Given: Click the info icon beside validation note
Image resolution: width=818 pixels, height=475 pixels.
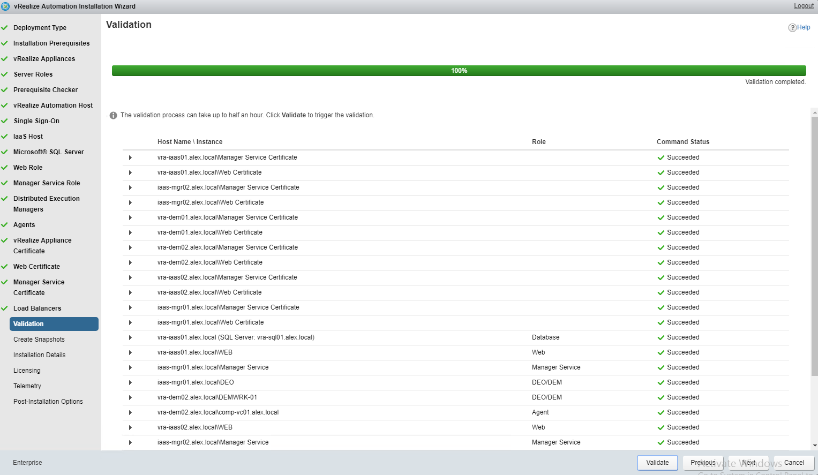Looking at the screenshot, I should 113,116.
